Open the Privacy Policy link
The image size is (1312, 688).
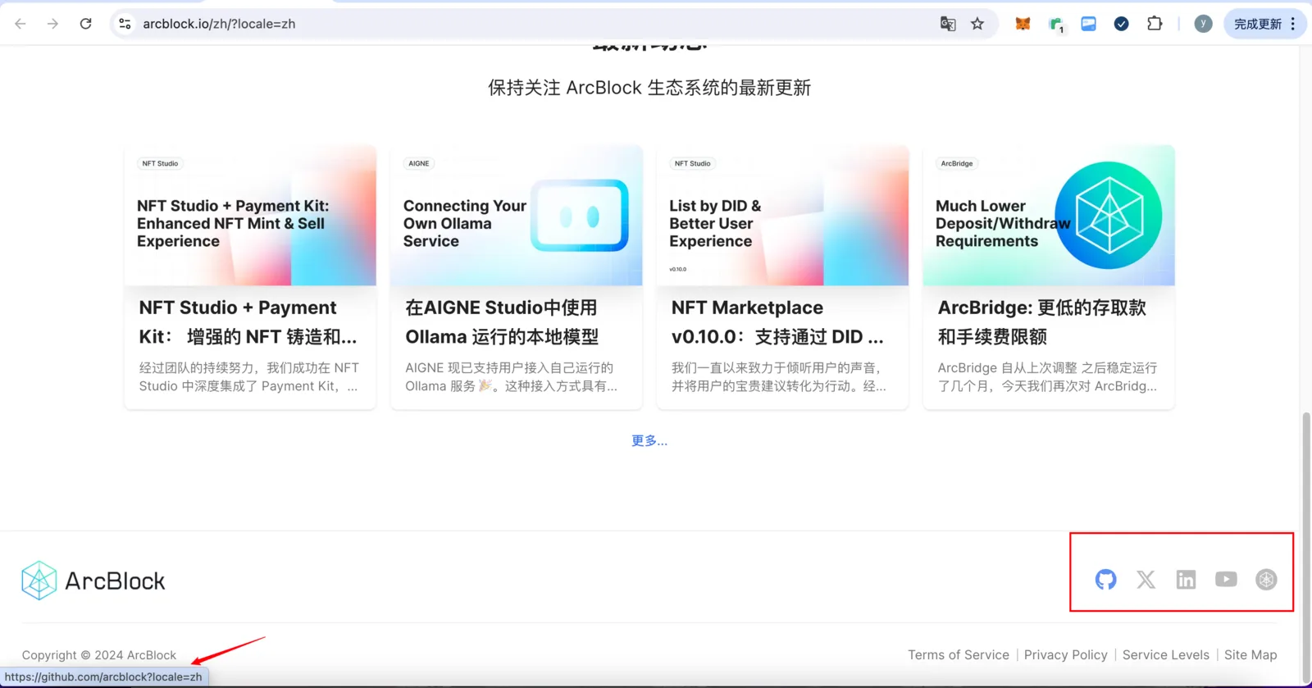[x=1066, y=655]
